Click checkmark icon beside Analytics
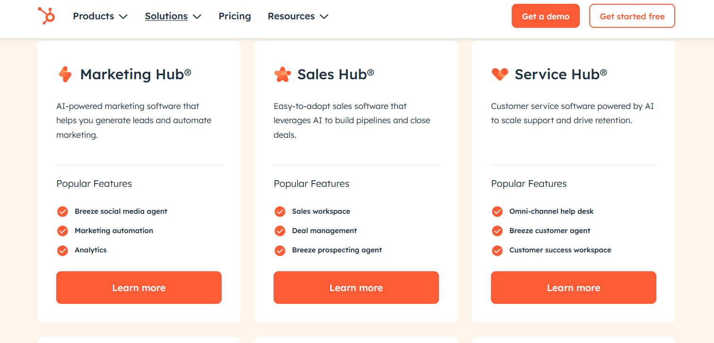The height and width of the screenshot is (343, 714). pyautogui.click(x=62, y=250)
